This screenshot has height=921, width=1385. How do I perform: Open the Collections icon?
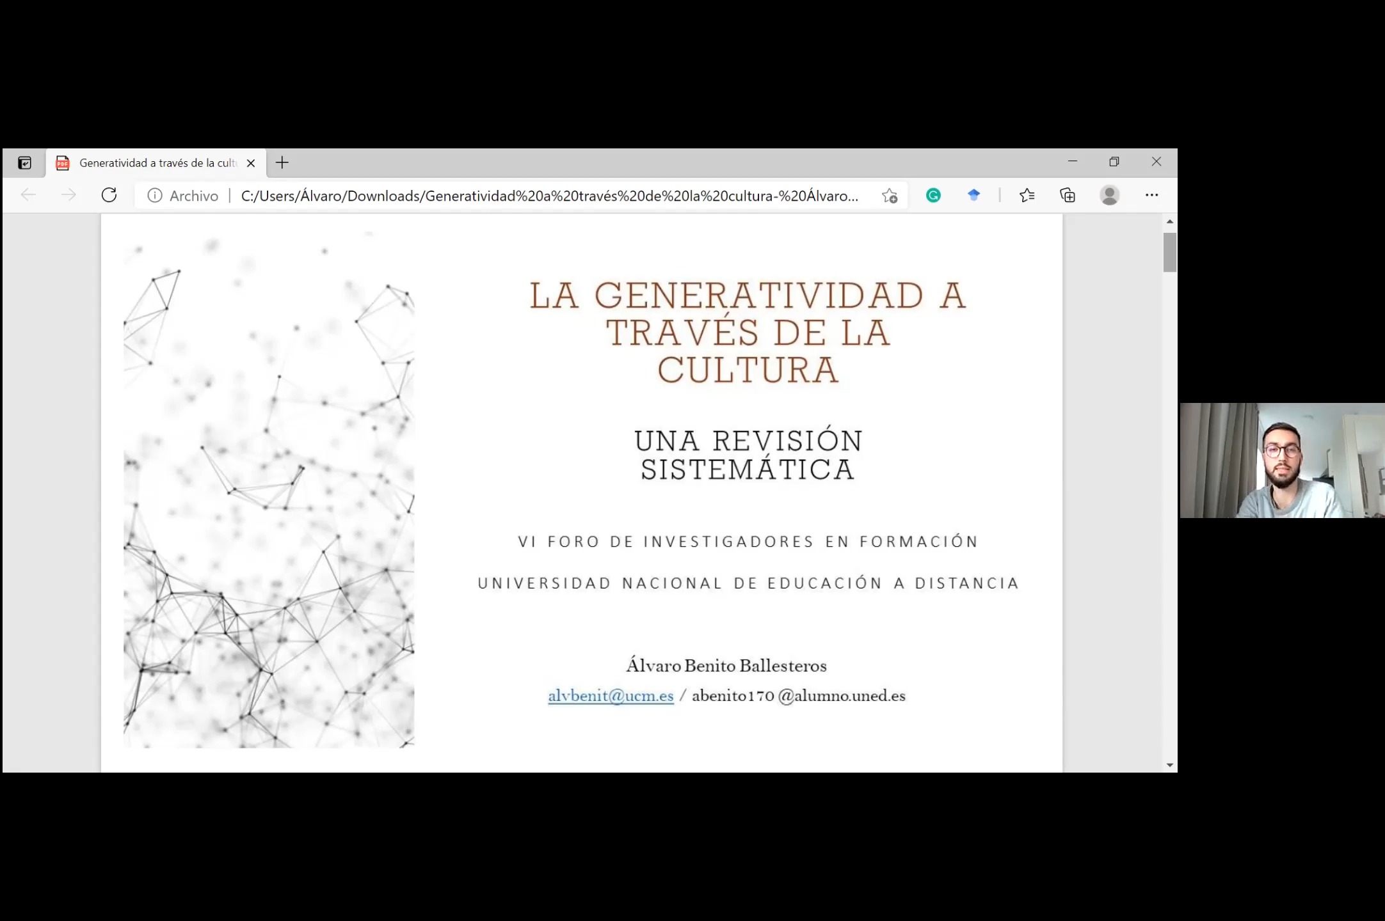[1068, 195]
